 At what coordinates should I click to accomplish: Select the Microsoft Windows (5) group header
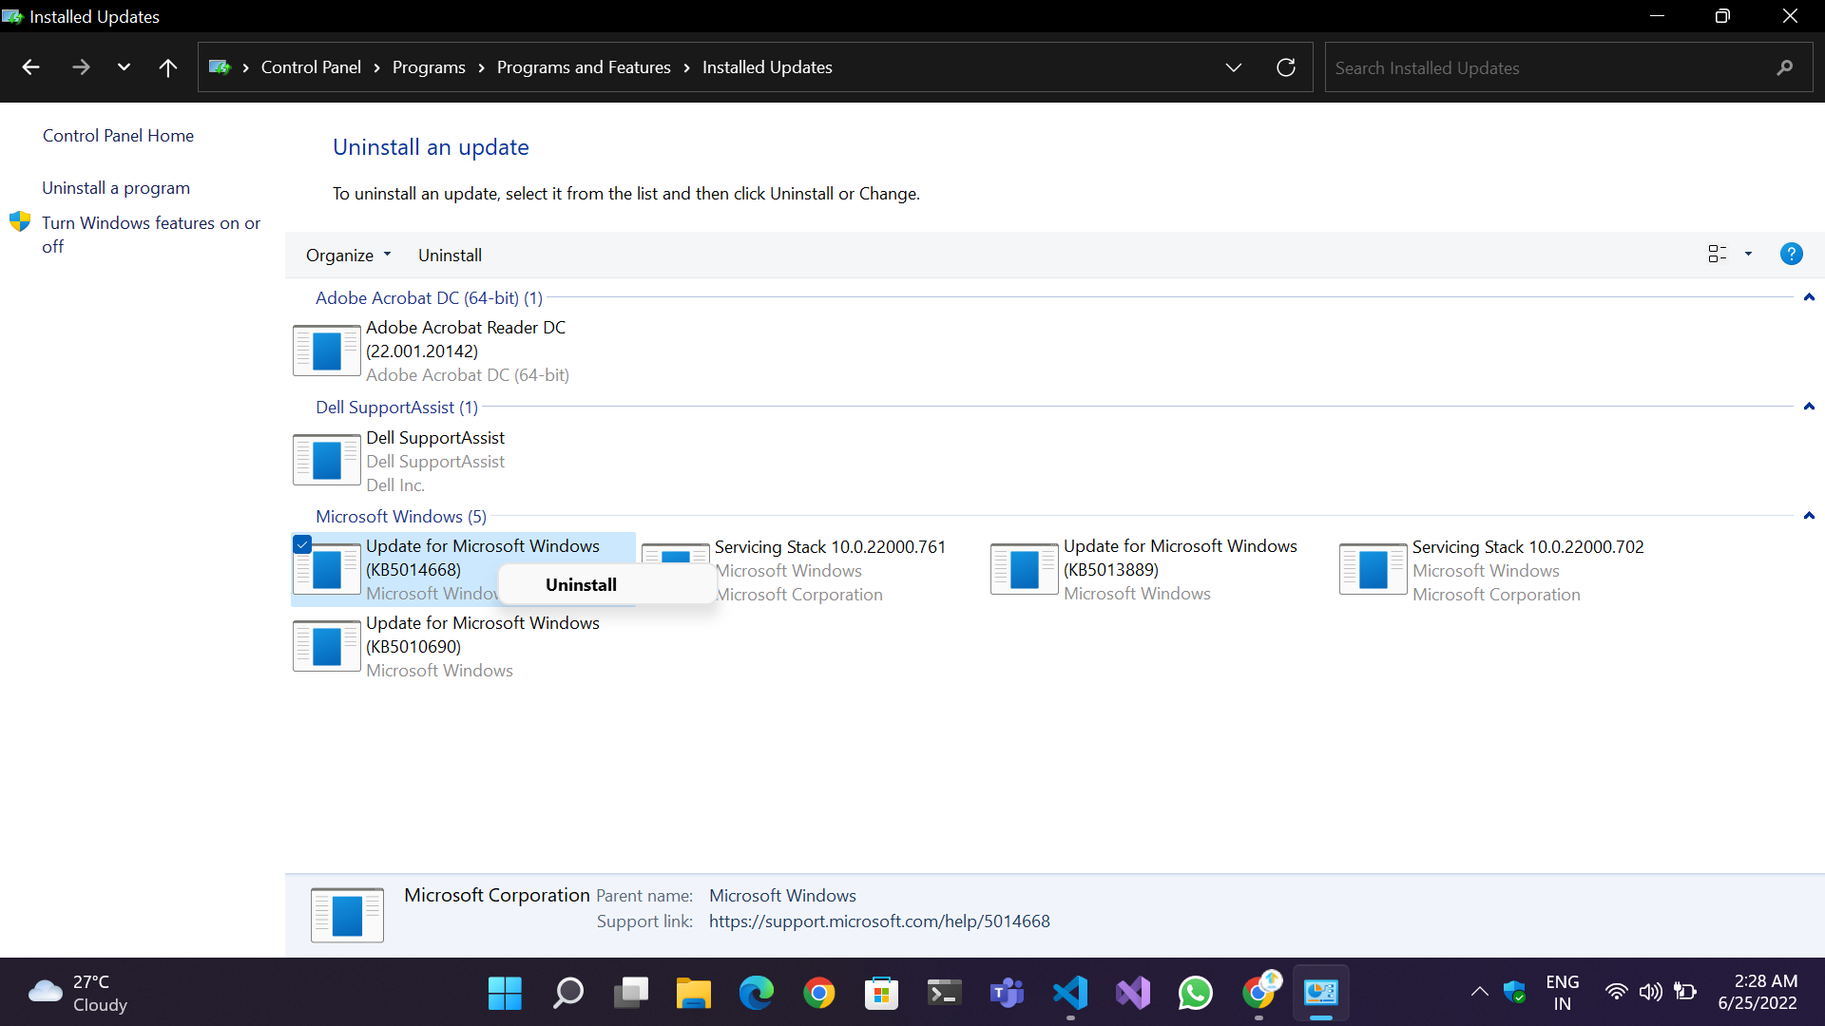click(401, 517)
